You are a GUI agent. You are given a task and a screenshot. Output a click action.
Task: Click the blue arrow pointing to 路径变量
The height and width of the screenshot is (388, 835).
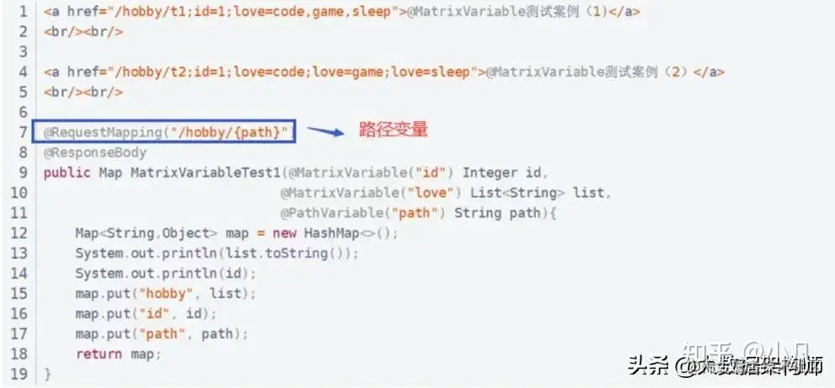tap(326, 131)
